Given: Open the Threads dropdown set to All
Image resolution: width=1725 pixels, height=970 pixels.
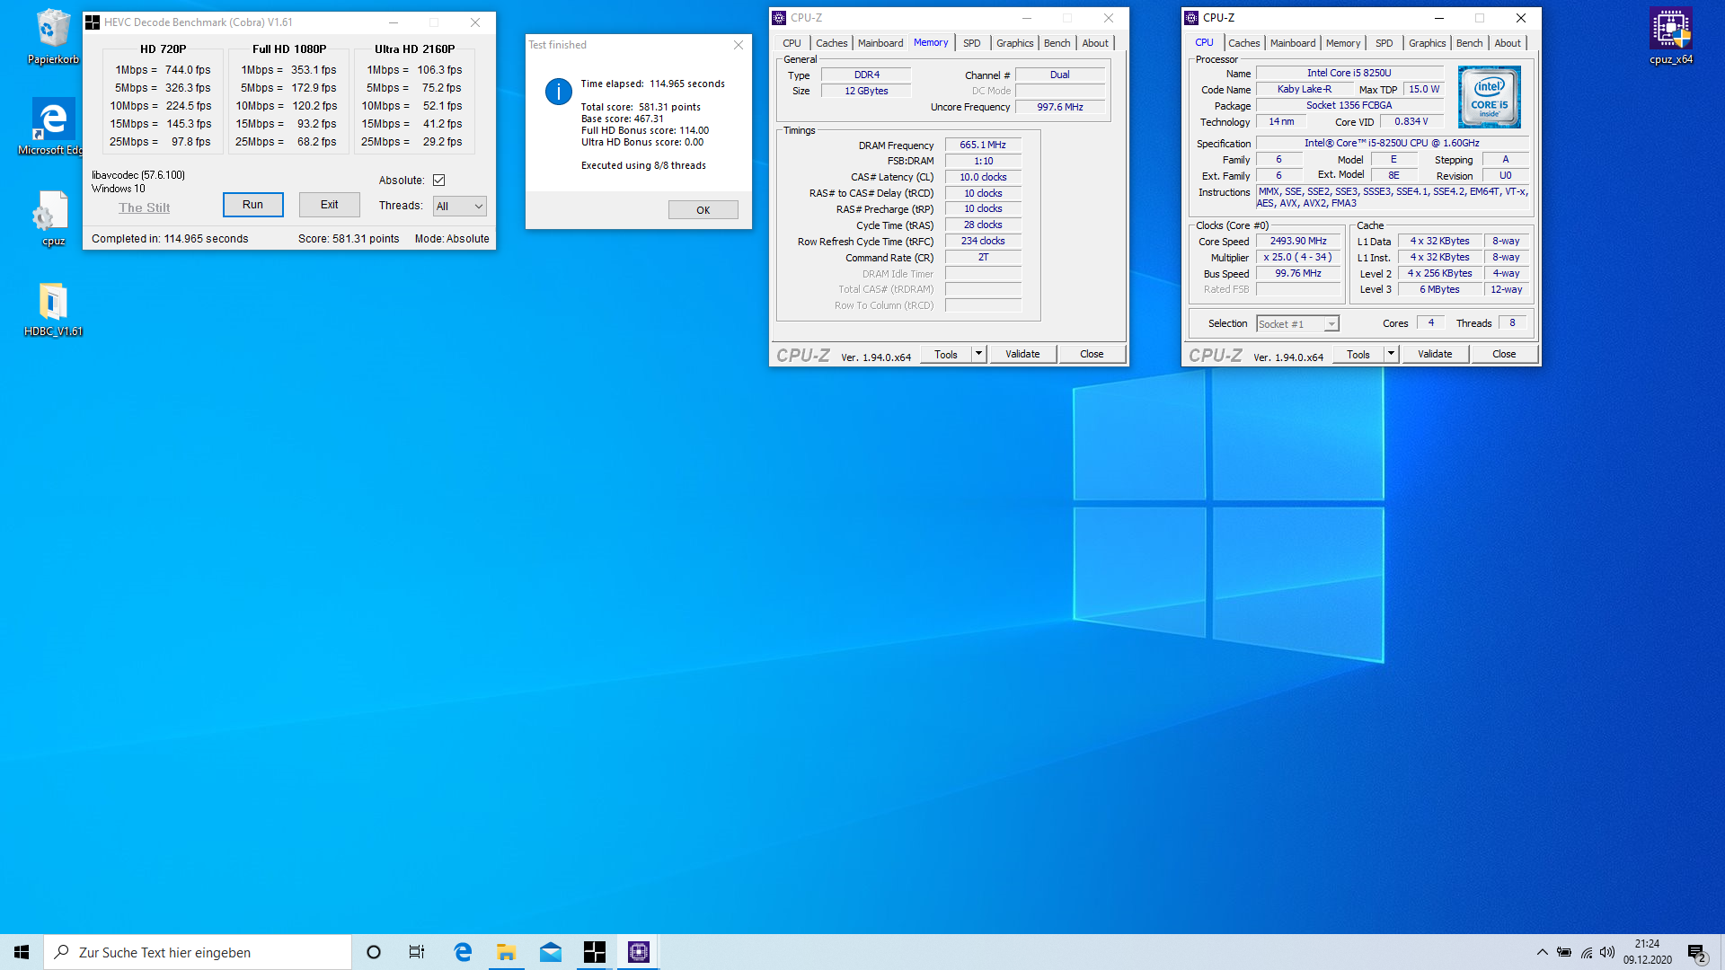Looking at the screenshot, I should [x=459, y=207].
